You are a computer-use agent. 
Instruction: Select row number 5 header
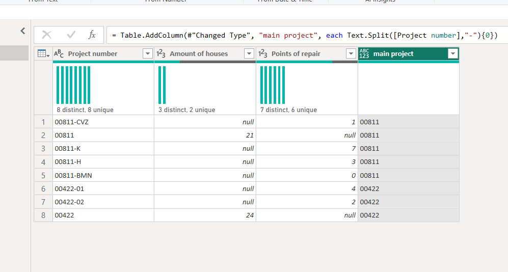click(x=43, y=176)
